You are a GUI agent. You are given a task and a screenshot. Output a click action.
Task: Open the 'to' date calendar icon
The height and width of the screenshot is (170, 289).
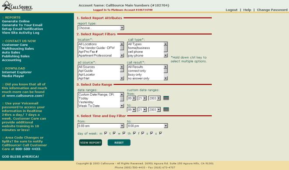coord(166,109)
